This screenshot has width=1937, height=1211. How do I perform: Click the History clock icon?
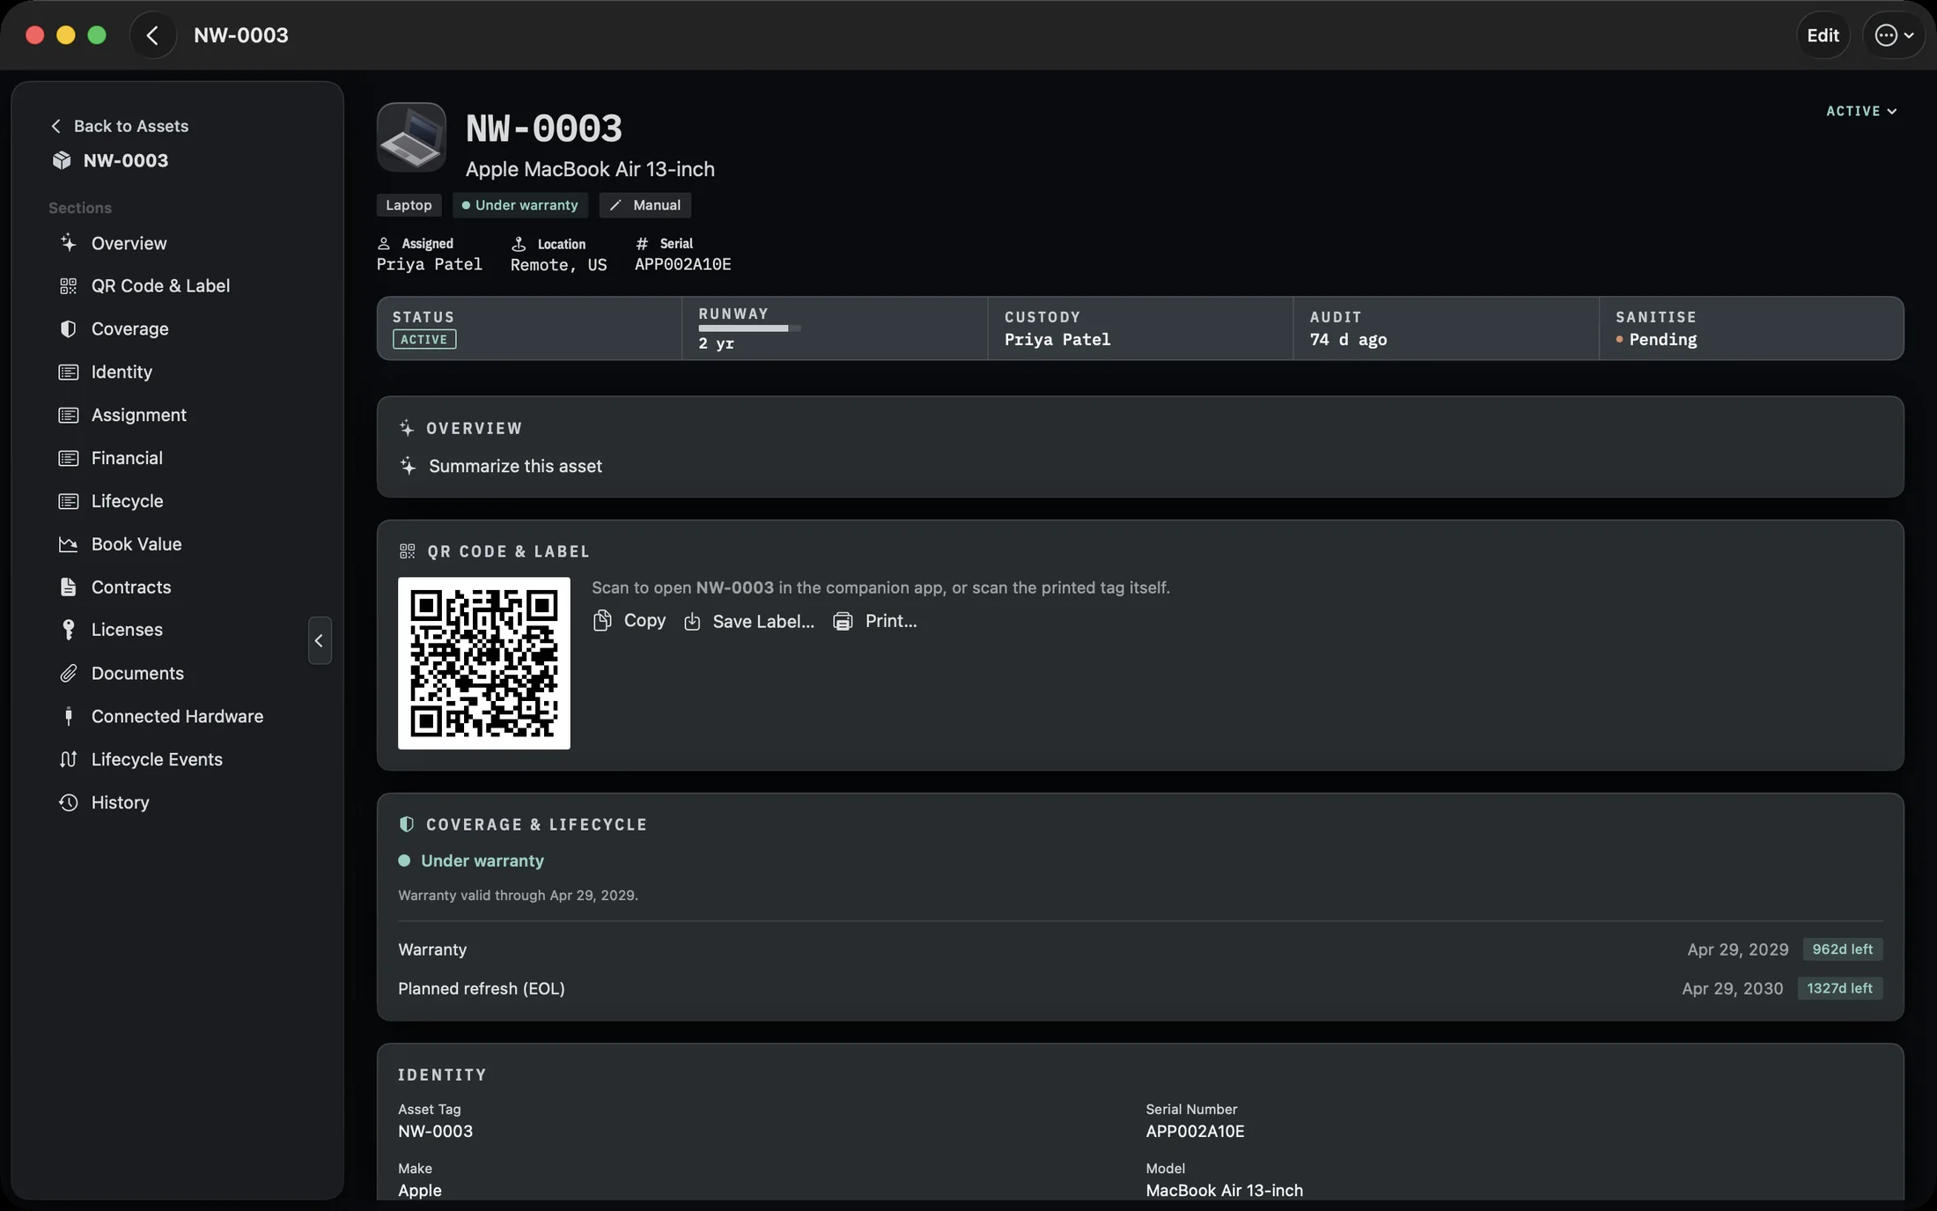[x=68, y=802]
